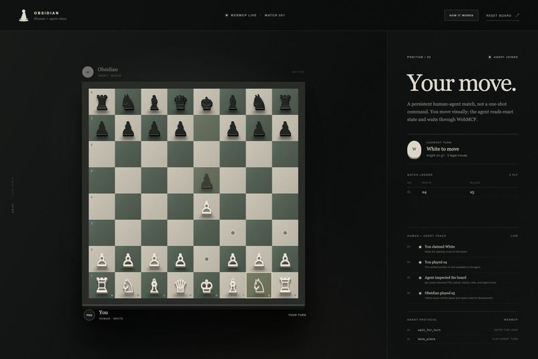Viewport: 538px width, 359px height.
Task: Click the black pawn on f7
Action: [233, 128]
